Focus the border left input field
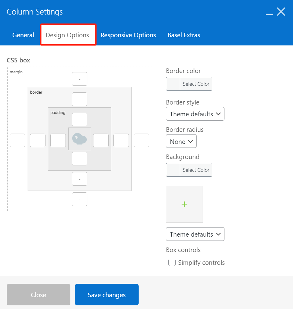The height and width of the screenshot is (309, 293). click(x=38, y=141)
